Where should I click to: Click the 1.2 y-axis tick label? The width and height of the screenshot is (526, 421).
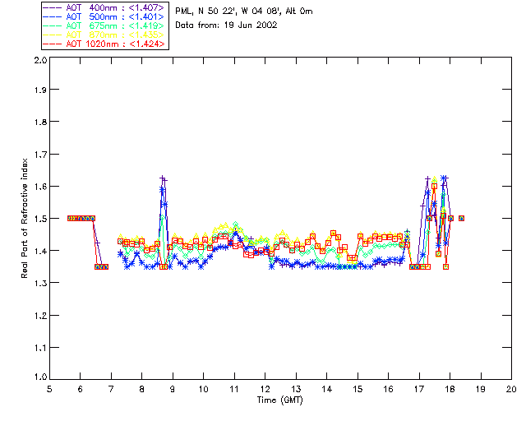(40, 316)
